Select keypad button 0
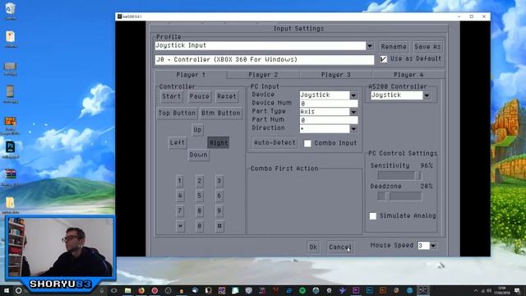The width and height of the screenshot is (526, 296). point(199,226)
